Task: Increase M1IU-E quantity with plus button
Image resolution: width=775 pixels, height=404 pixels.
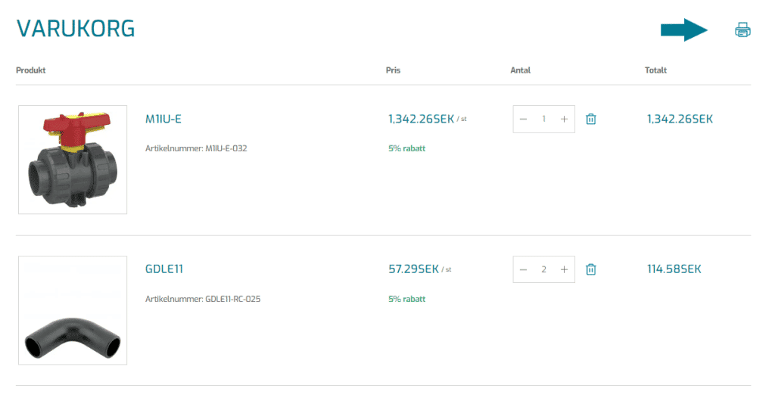Action: (564, 119)
